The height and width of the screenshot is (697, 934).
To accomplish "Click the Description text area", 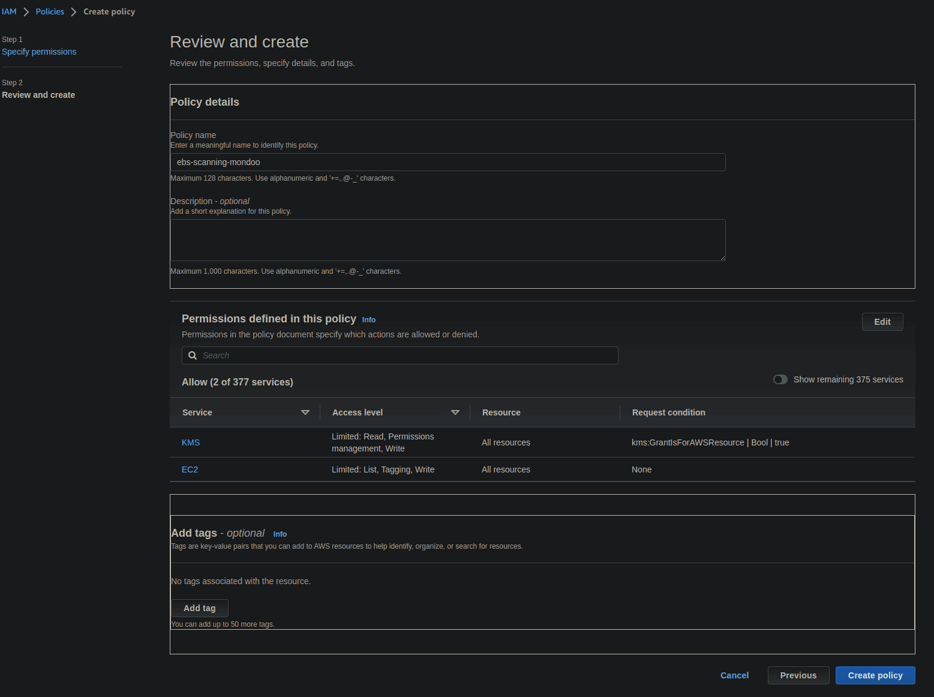I will 448,240.
